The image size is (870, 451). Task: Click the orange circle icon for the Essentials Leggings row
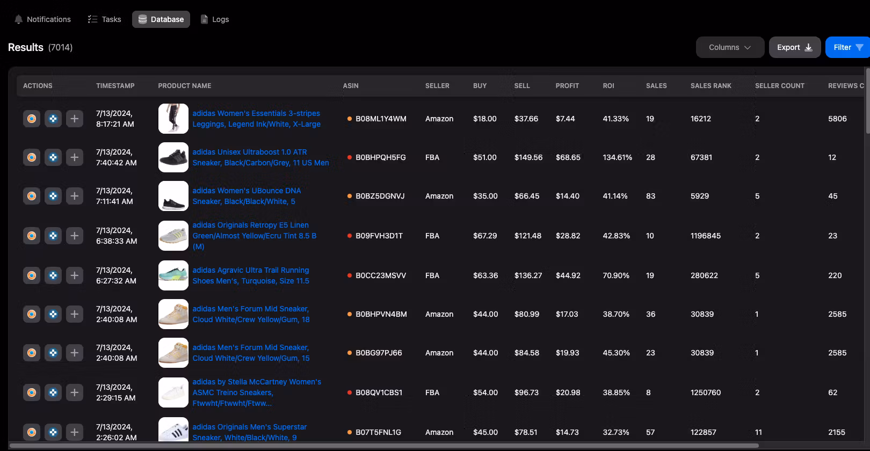click(x=32, y=119)
